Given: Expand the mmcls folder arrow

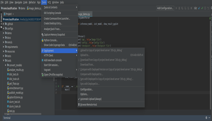Looking at the screenshot, I should [x=4, y=42].
